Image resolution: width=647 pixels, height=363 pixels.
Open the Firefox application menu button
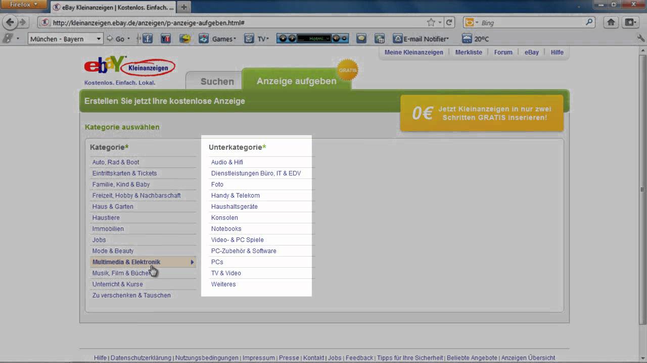pos(24,5)
